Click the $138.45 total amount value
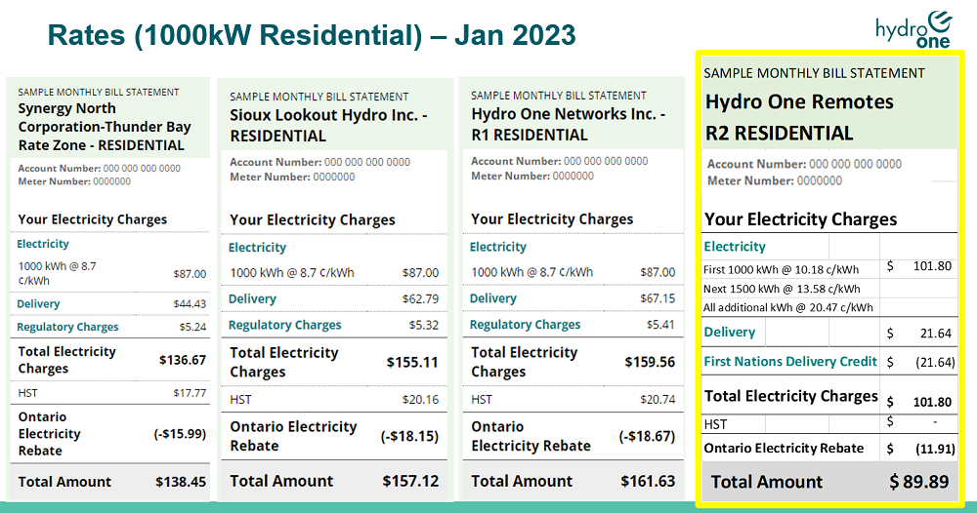This screenshot has height=513, width=977. tap(181, 482)
